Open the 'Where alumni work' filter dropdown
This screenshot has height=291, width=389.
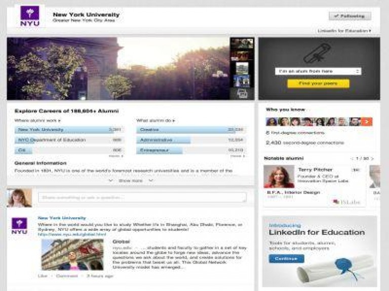tap(37, 121)
